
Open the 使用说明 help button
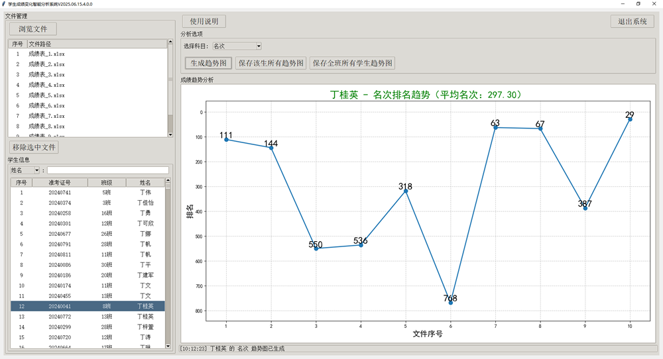pyautogui.click(x=204, y=22)
